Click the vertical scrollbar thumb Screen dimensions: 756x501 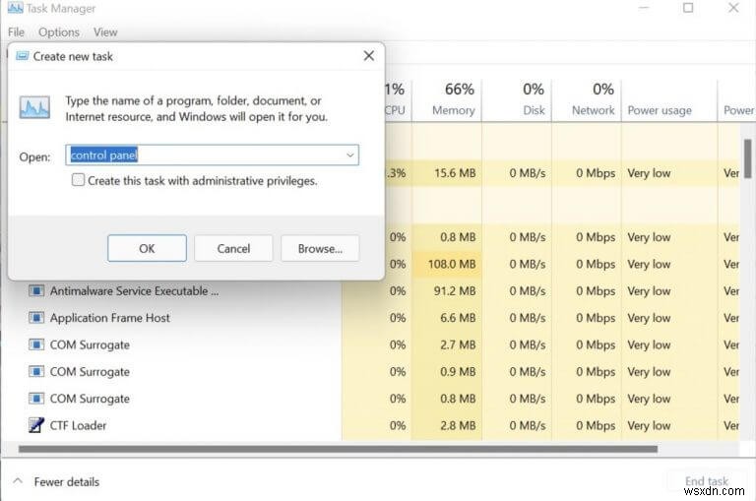tap(748, 158)
